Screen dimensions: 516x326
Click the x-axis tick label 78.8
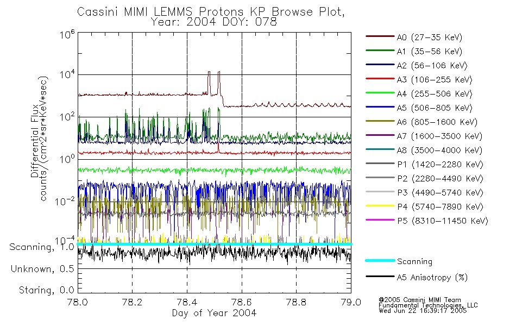click(x=296, y=302)
